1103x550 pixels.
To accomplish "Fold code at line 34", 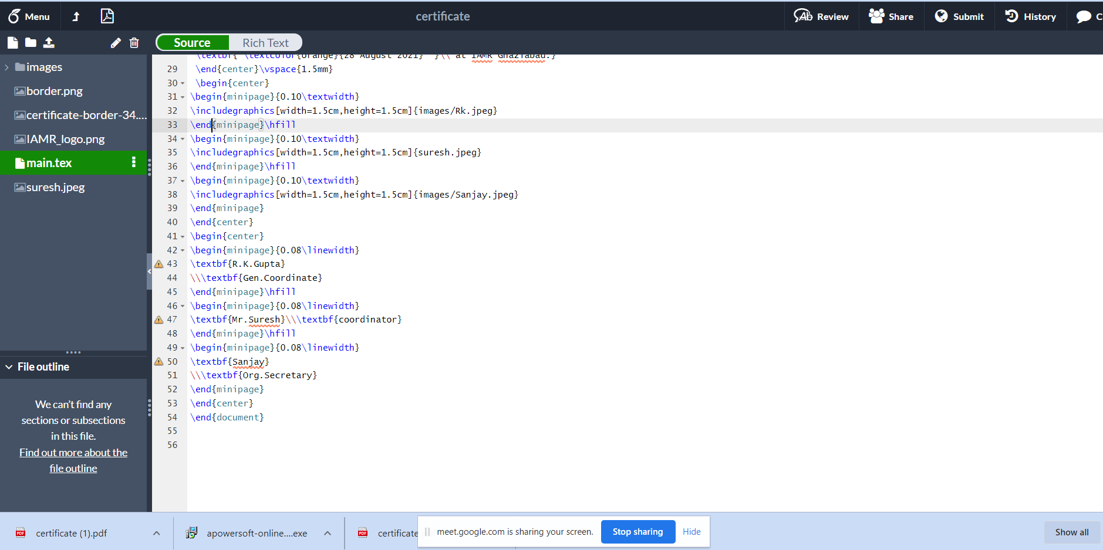I will click(183, 139).
